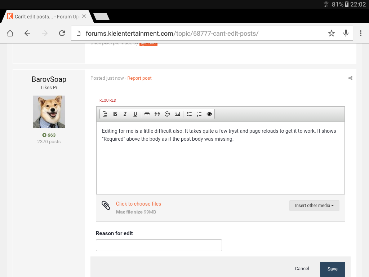Open the emoticon picker
The height and width of the screenshot is (277, 369).
167,114
